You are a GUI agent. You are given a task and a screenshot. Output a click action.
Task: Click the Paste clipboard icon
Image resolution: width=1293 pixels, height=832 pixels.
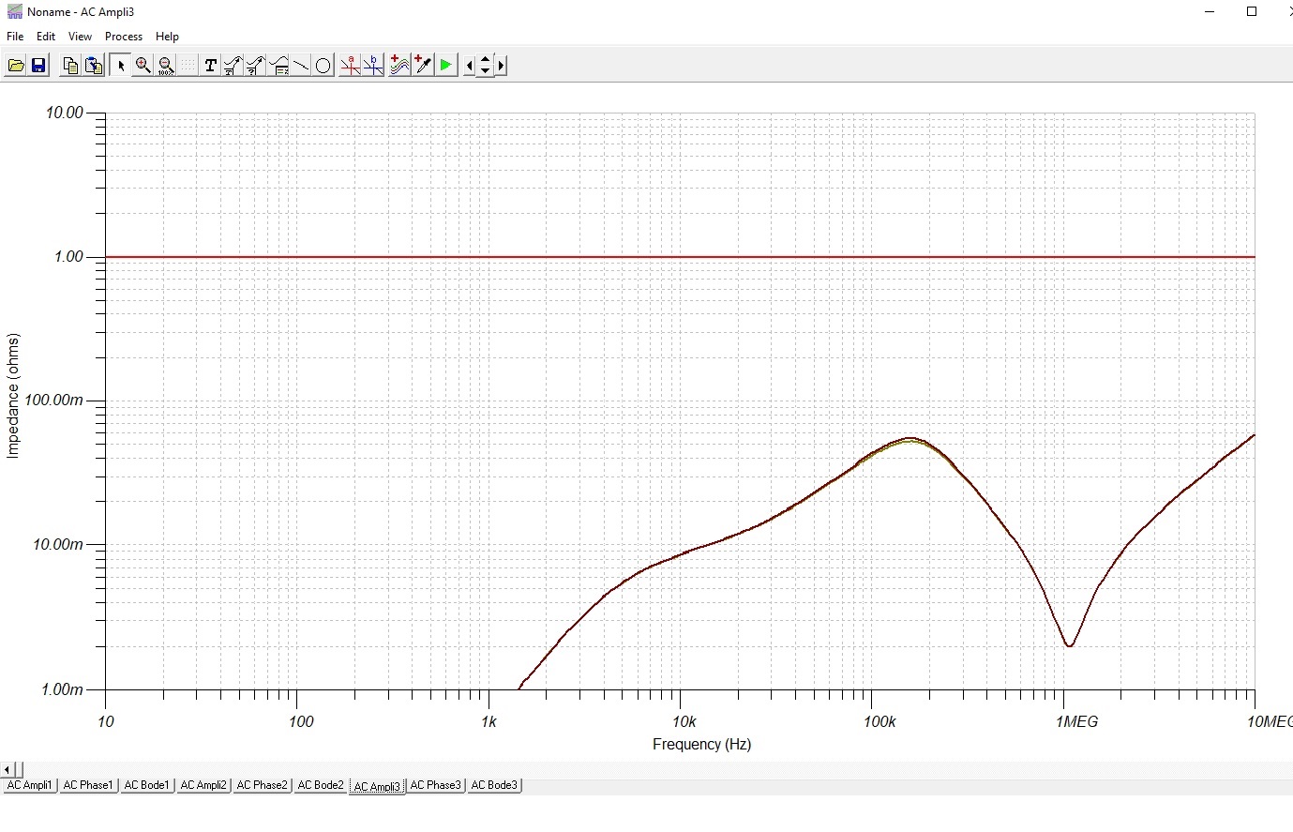pos(93,66)
